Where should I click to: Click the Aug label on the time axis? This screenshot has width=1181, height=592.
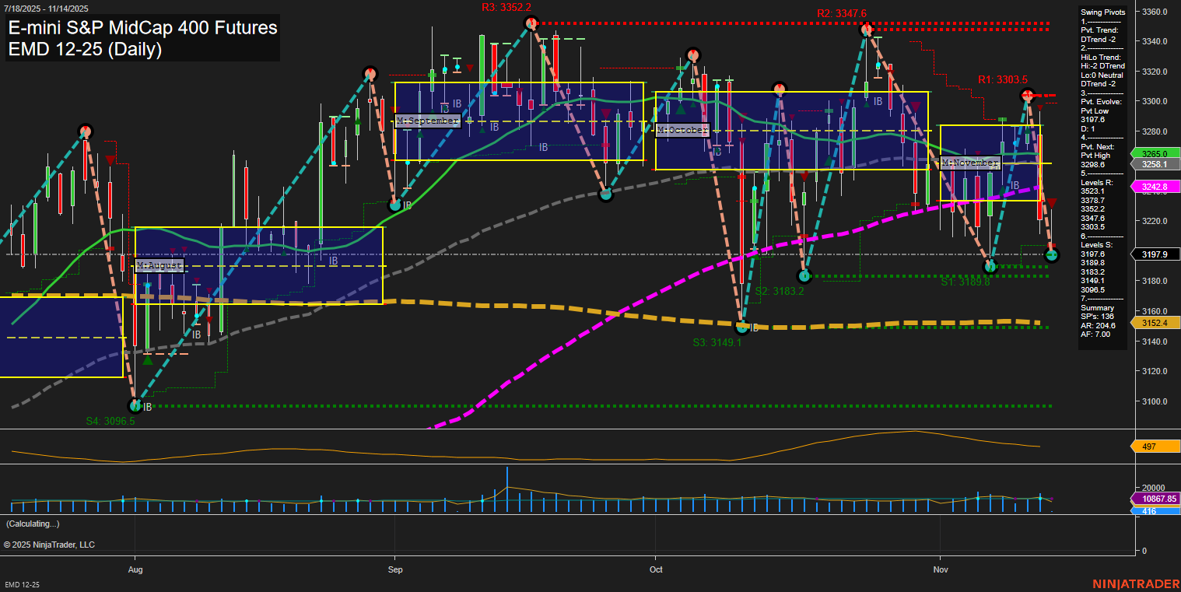coord(135,569)
